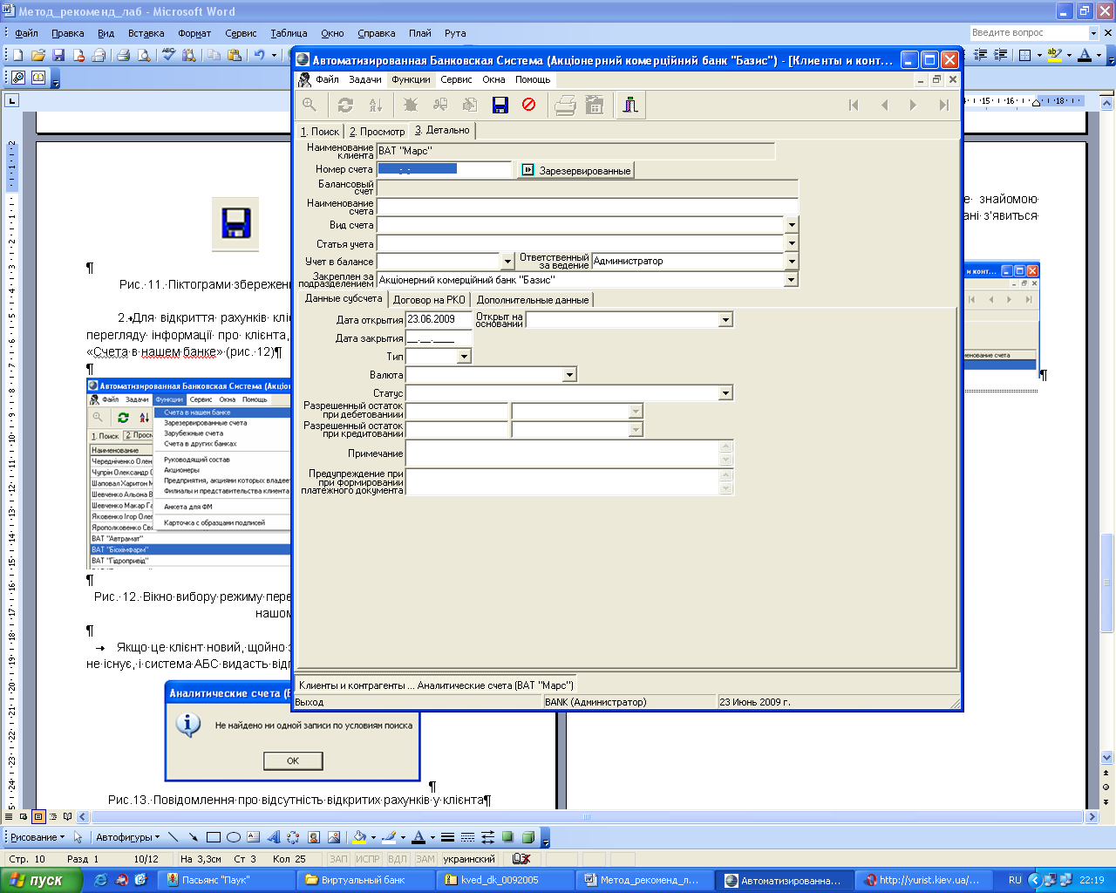Open the Задачи menu in ABS window
Viewport: 1116px width, 893px height.
[x=365, y=79]
